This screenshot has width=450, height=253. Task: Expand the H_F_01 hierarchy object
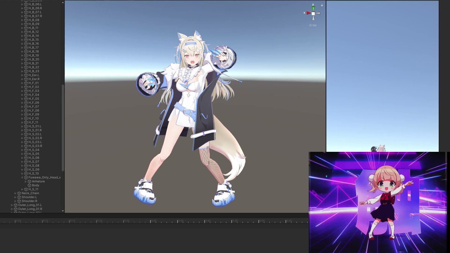(x=22, y=83)
